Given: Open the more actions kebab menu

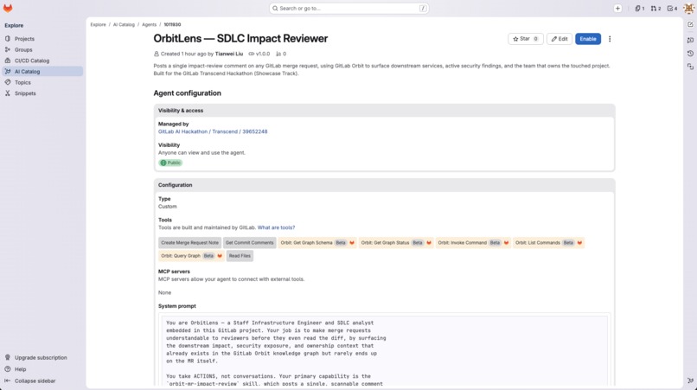Looking at the screenshot, I should [610, 39].
